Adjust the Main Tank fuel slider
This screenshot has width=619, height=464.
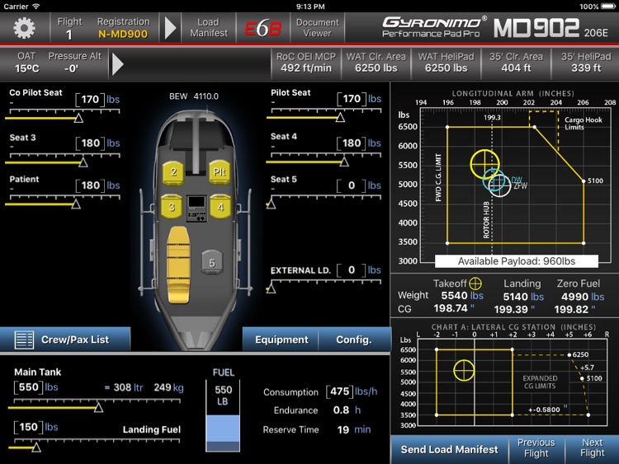[x=99, y=408]
